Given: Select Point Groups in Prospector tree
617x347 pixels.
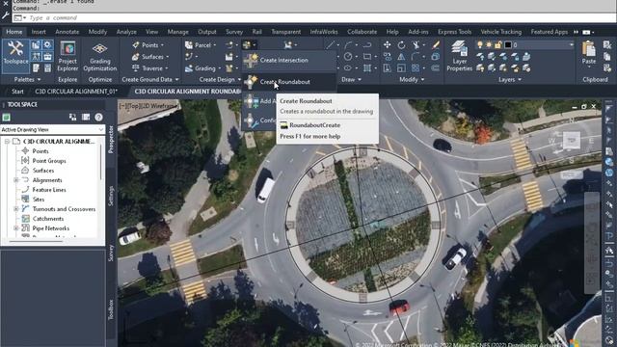Looking at the screenshot, I should 49,161.
